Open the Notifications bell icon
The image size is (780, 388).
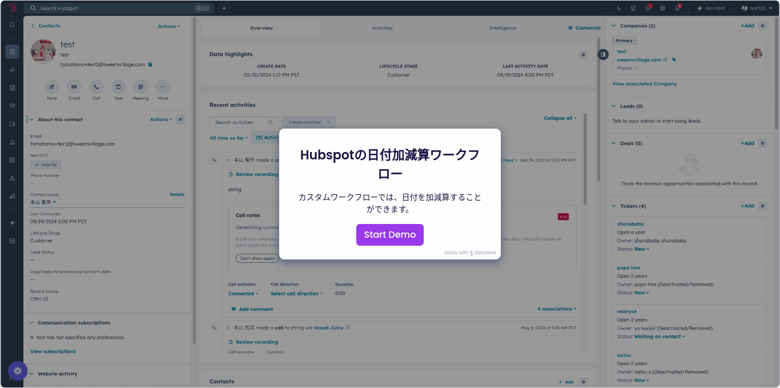point(677,8)
